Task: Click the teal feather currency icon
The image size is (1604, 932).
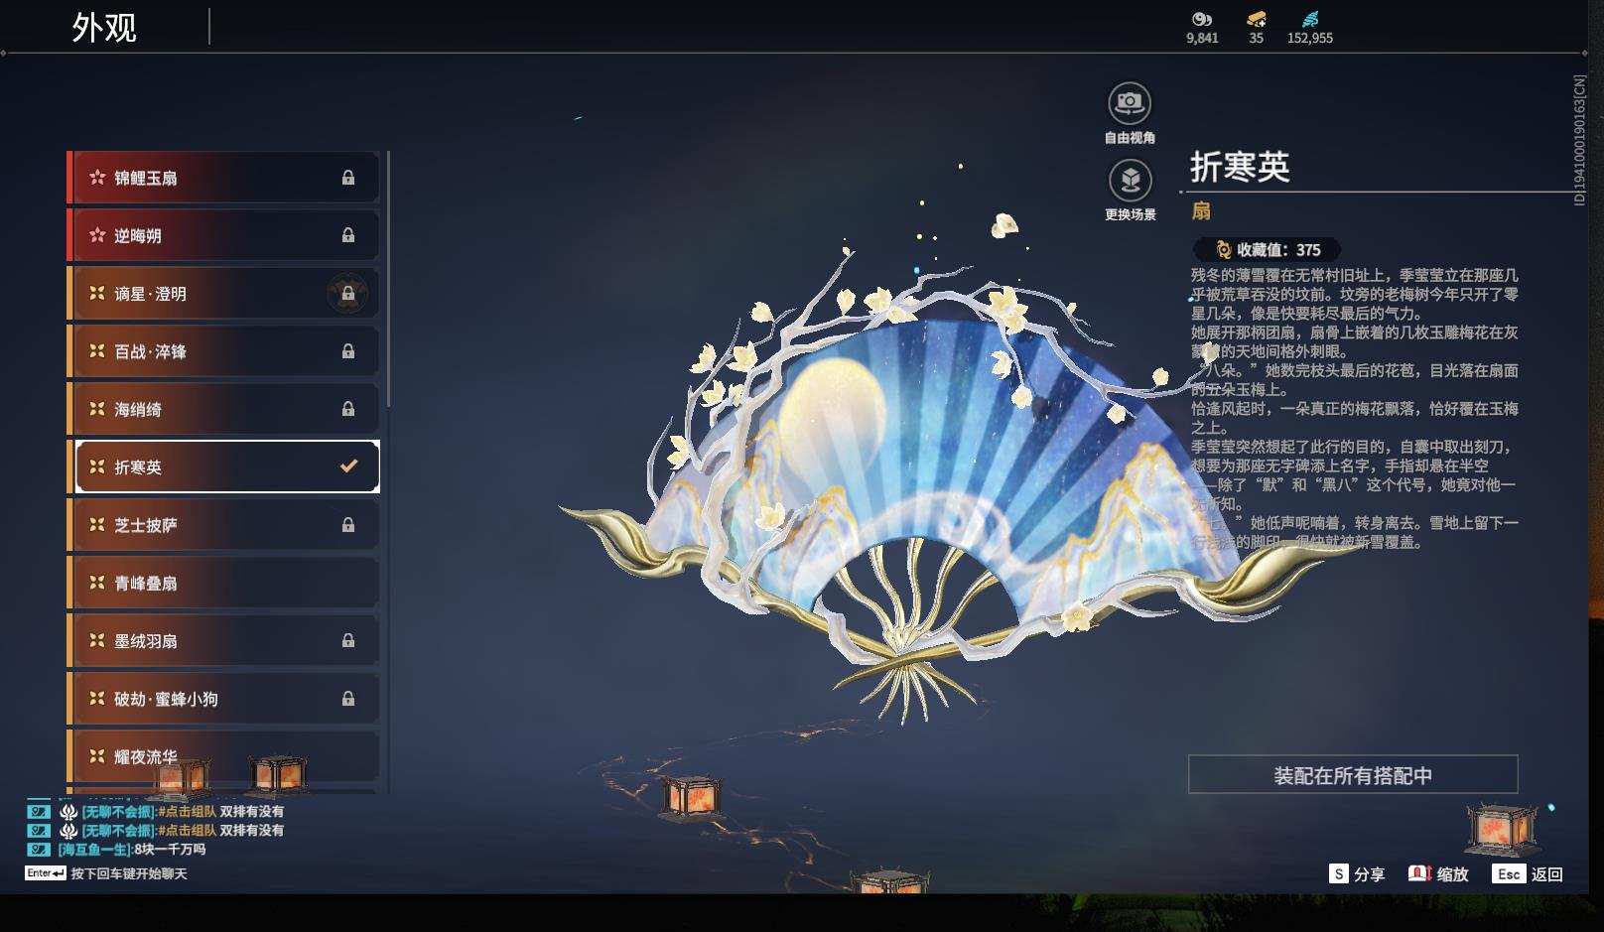Action: 1310,19
